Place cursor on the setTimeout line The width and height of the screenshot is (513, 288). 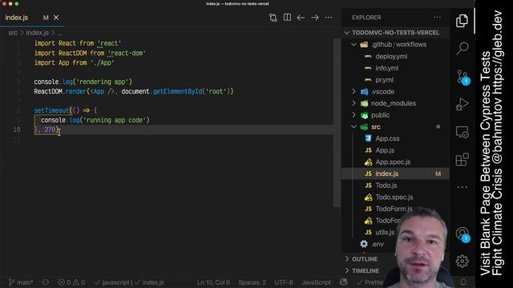pyautogui.click(x=66, y=110)
